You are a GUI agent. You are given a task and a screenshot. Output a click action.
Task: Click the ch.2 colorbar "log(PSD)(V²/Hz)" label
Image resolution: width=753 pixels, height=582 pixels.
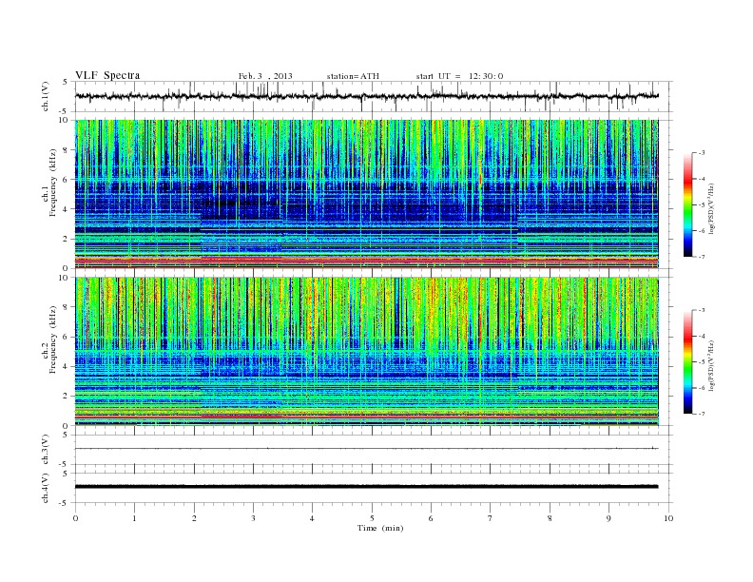(x=712, y=365)
